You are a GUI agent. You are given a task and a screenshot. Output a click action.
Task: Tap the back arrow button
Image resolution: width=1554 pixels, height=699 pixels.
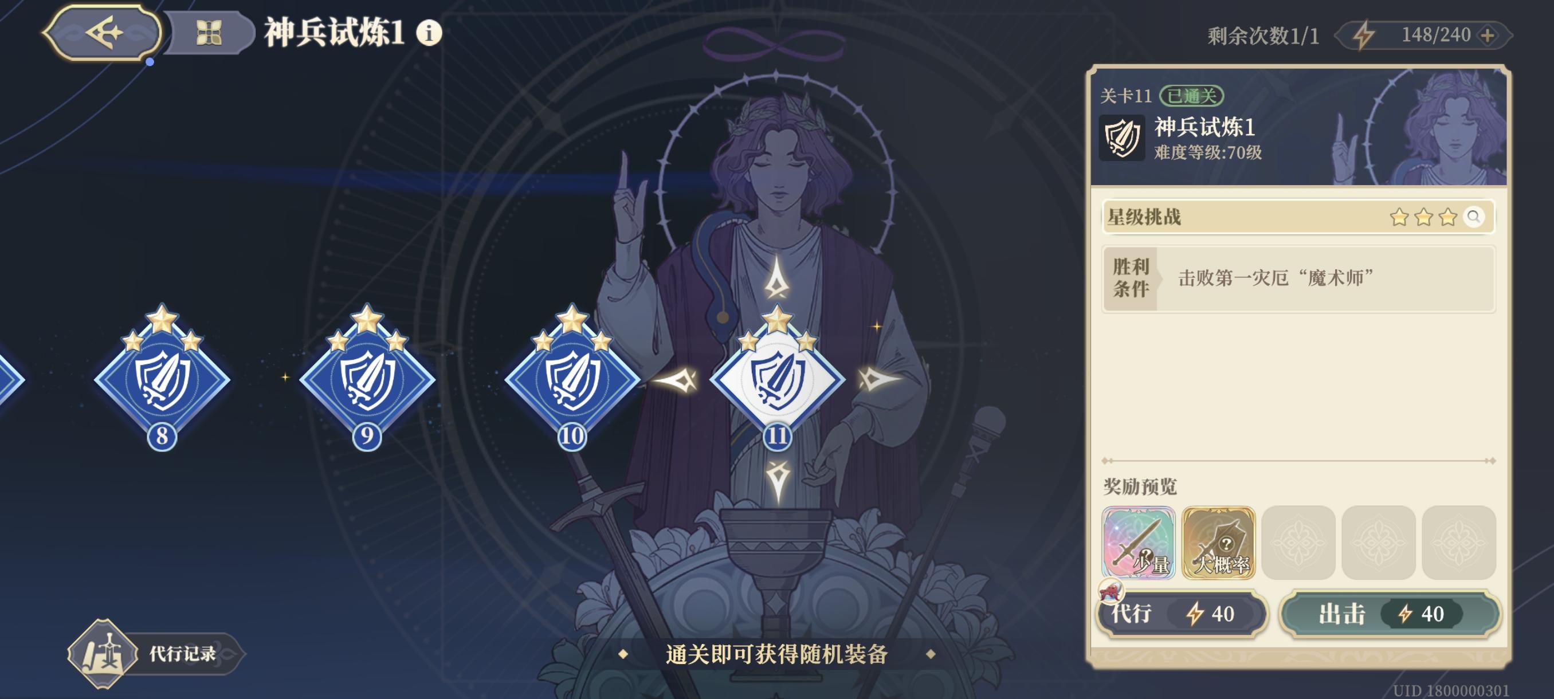click(x=102, y=33)
